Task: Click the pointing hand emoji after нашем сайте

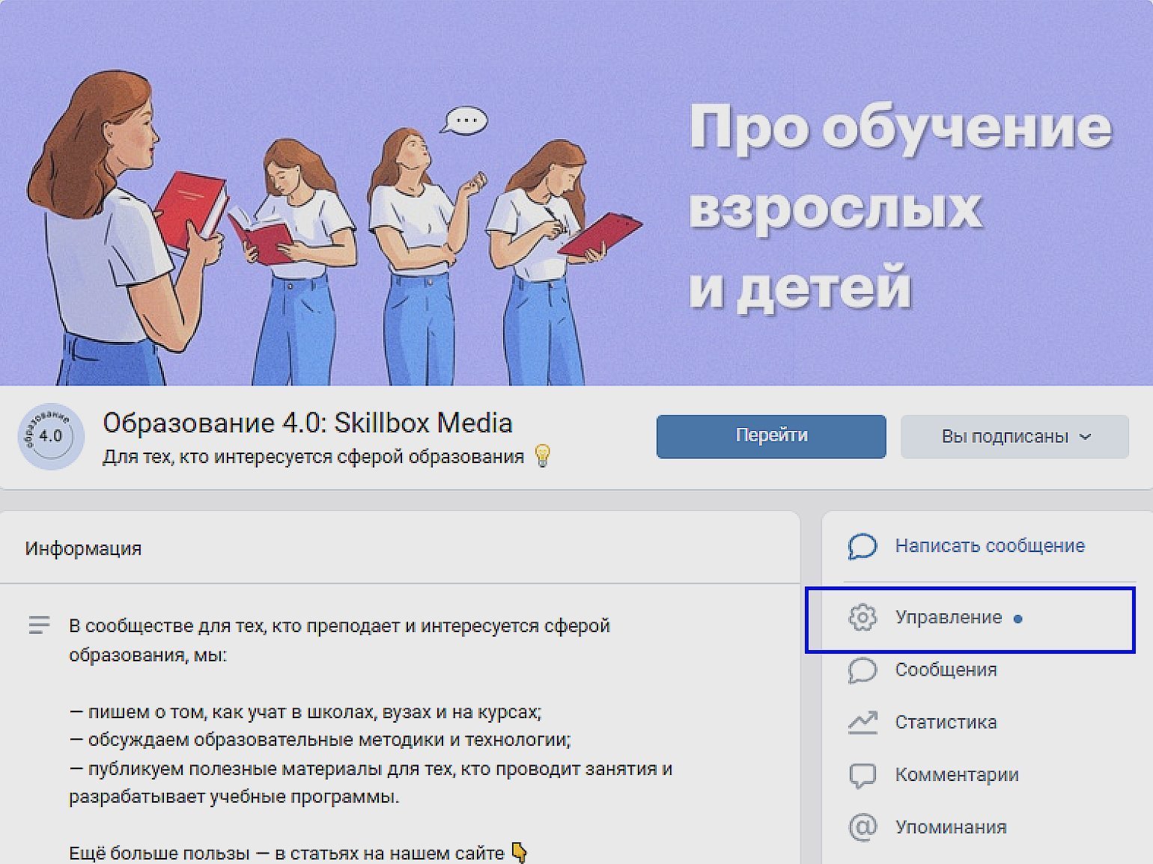Action: tap(519, 852)
